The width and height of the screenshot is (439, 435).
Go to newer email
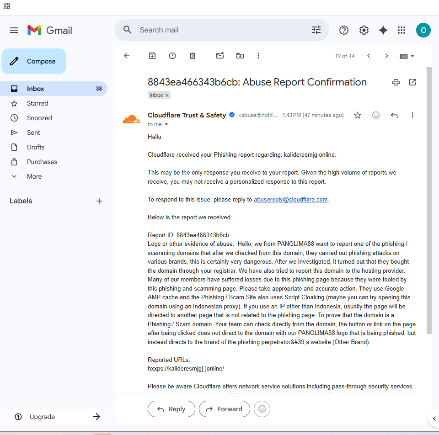click(x=369, y=56)
